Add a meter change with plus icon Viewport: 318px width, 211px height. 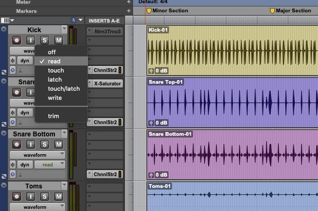129,2
